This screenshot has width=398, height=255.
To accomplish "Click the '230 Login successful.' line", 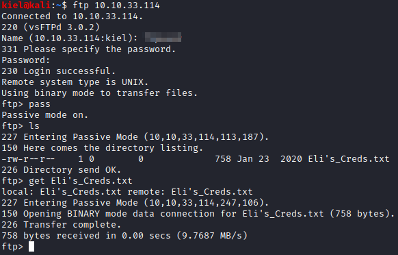I will pos(58,71).
